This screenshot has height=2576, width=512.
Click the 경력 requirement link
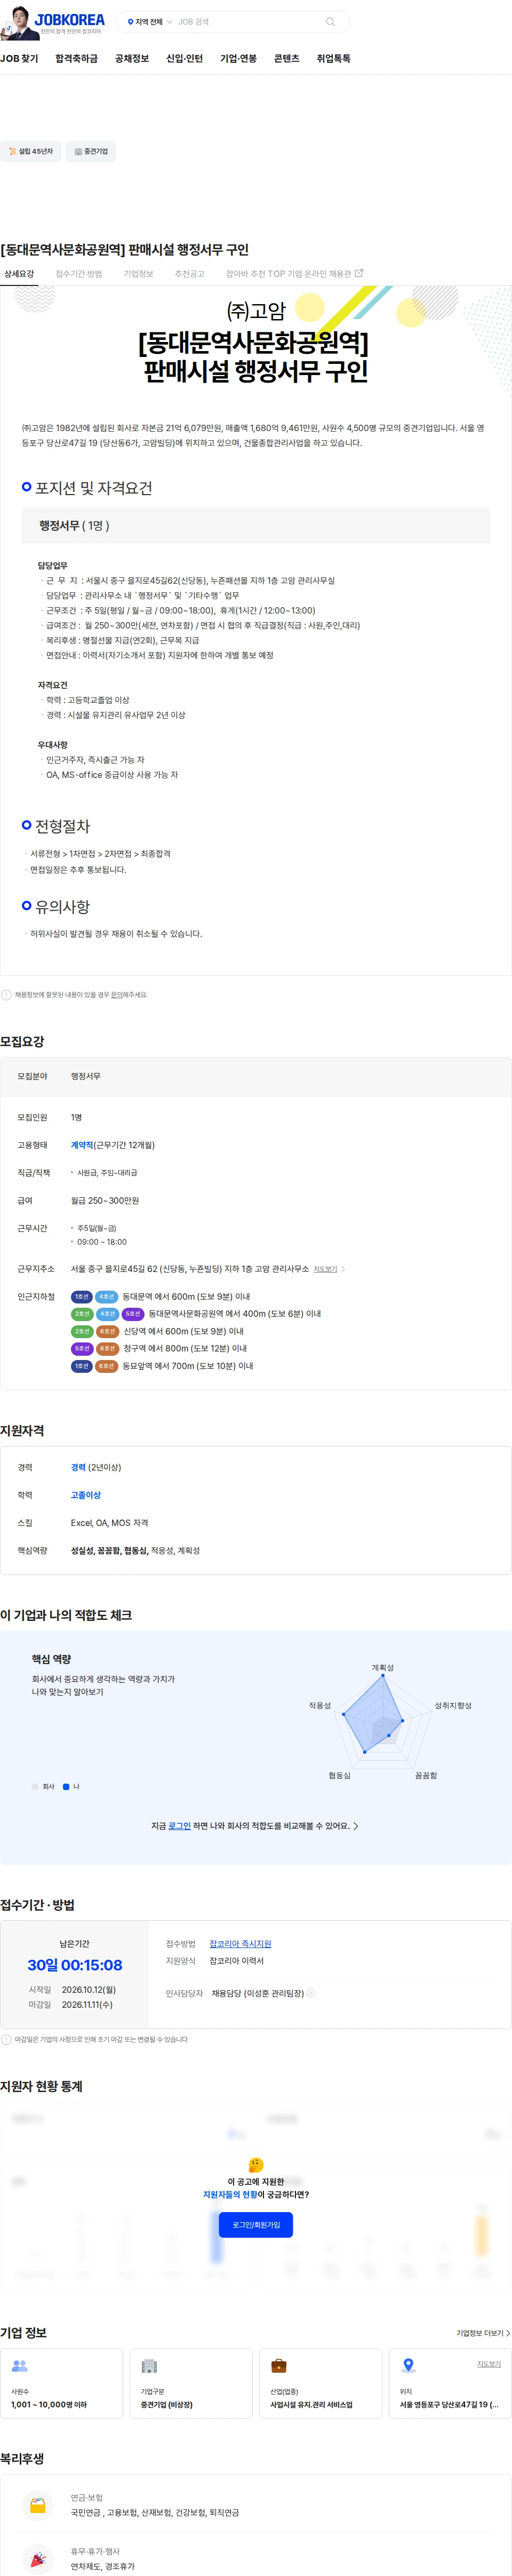click(78, 1468)
